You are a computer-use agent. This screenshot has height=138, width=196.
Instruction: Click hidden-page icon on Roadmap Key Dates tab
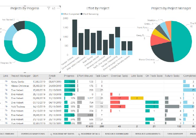[51, 134]
